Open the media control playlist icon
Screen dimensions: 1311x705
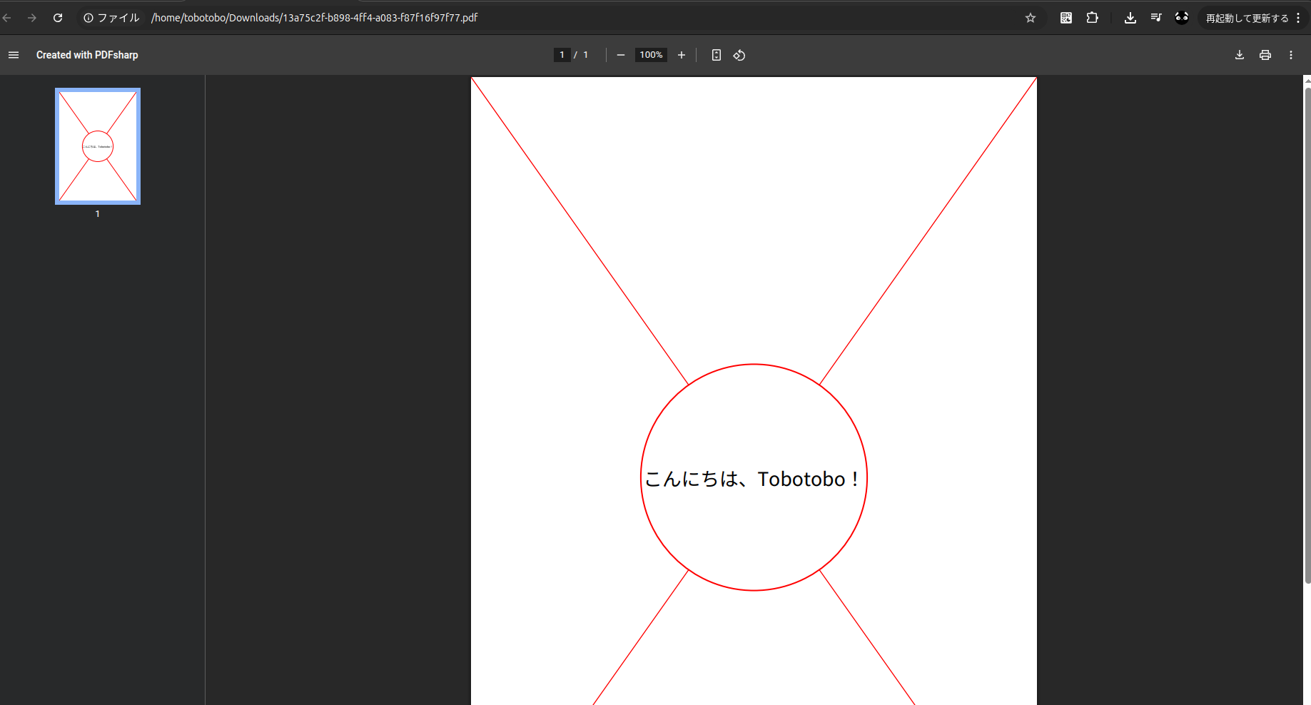[x=1156, y=18]
